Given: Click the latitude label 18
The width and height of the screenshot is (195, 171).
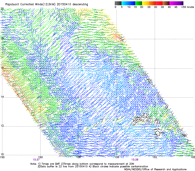Looking at the screenshot, I should click(x=2, y=38).
